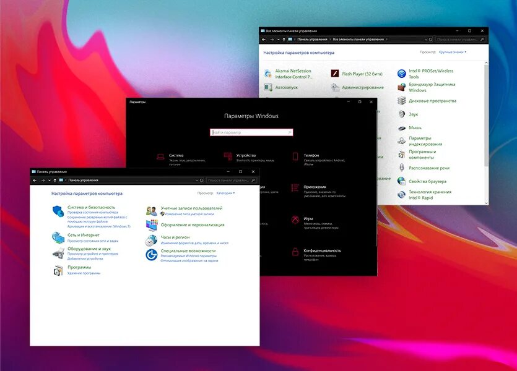Open Intel PROSet/Wireless Tools icon
This screenshot has width=517, height=371.
point(402,74)
